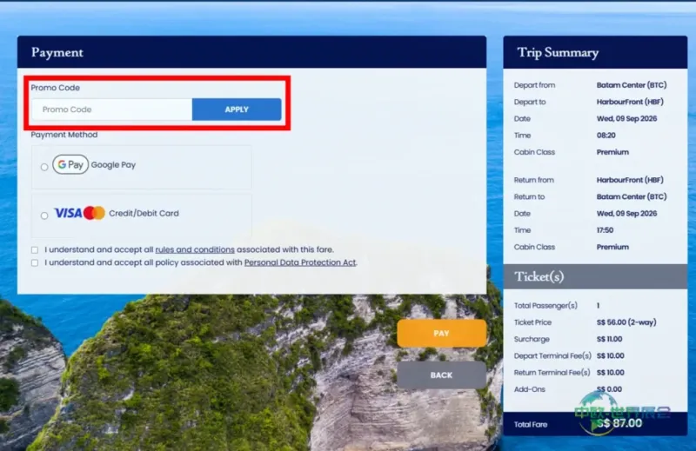Click the departure time 08:20
The height and width of the screenshot is (451, 696).
pos(606,136)
